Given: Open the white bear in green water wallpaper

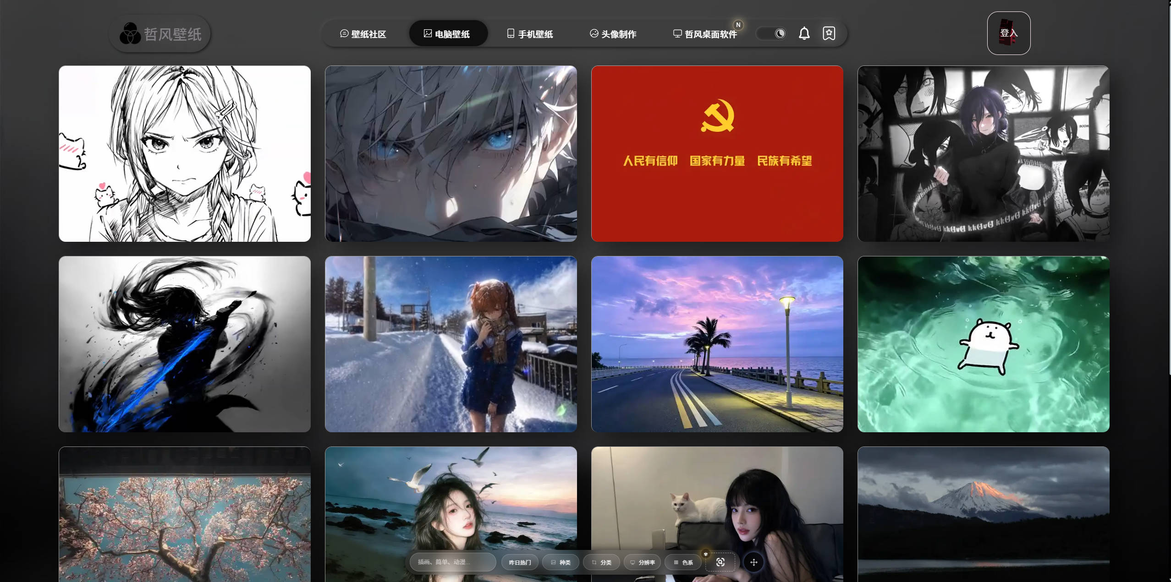Looking at the screenshot, I should pyautogui.click(x=984, y=344).
